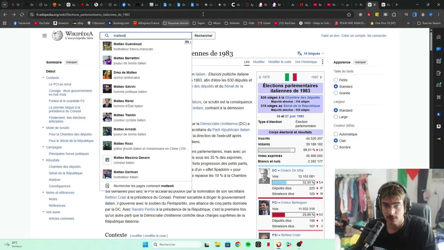
Task: Open the blue chat icon in browser sidebar
Action: (439, 49)
